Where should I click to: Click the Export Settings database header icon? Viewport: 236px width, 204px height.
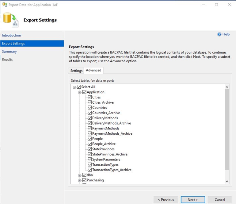tap(11, 20)
